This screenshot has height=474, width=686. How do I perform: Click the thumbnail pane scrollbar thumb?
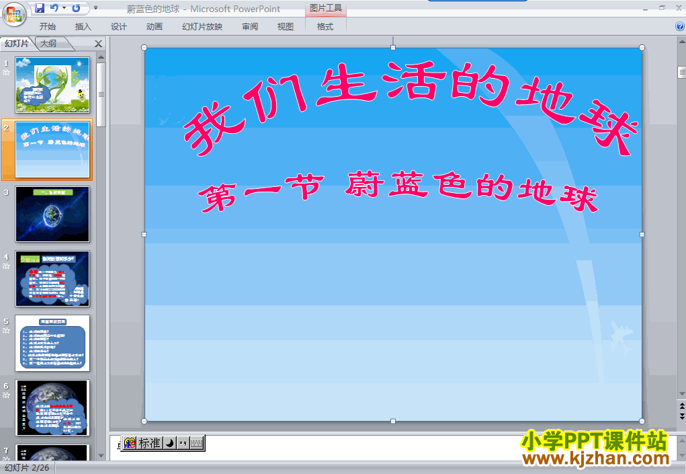tap(101, 95)
